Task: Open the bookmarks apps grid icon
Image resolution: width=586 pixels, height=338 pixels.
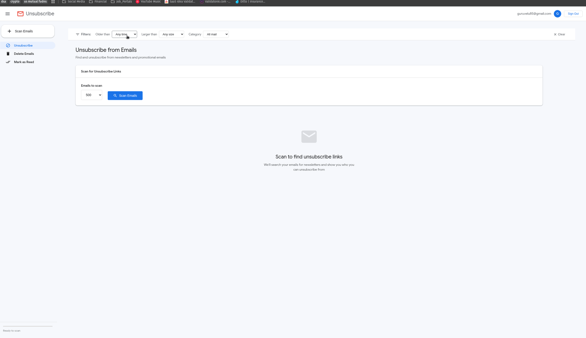Action: (53, 2)
